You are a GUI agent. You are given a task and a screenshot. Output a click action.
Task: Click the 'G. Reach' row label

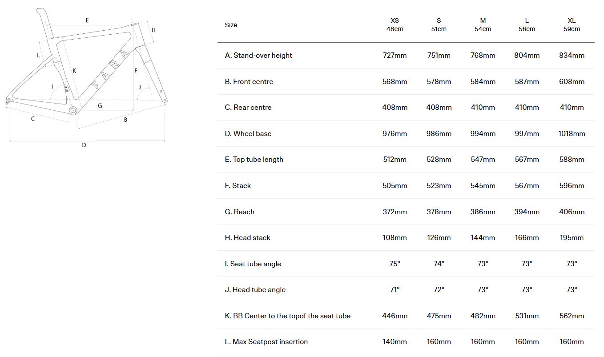point(240,212)
